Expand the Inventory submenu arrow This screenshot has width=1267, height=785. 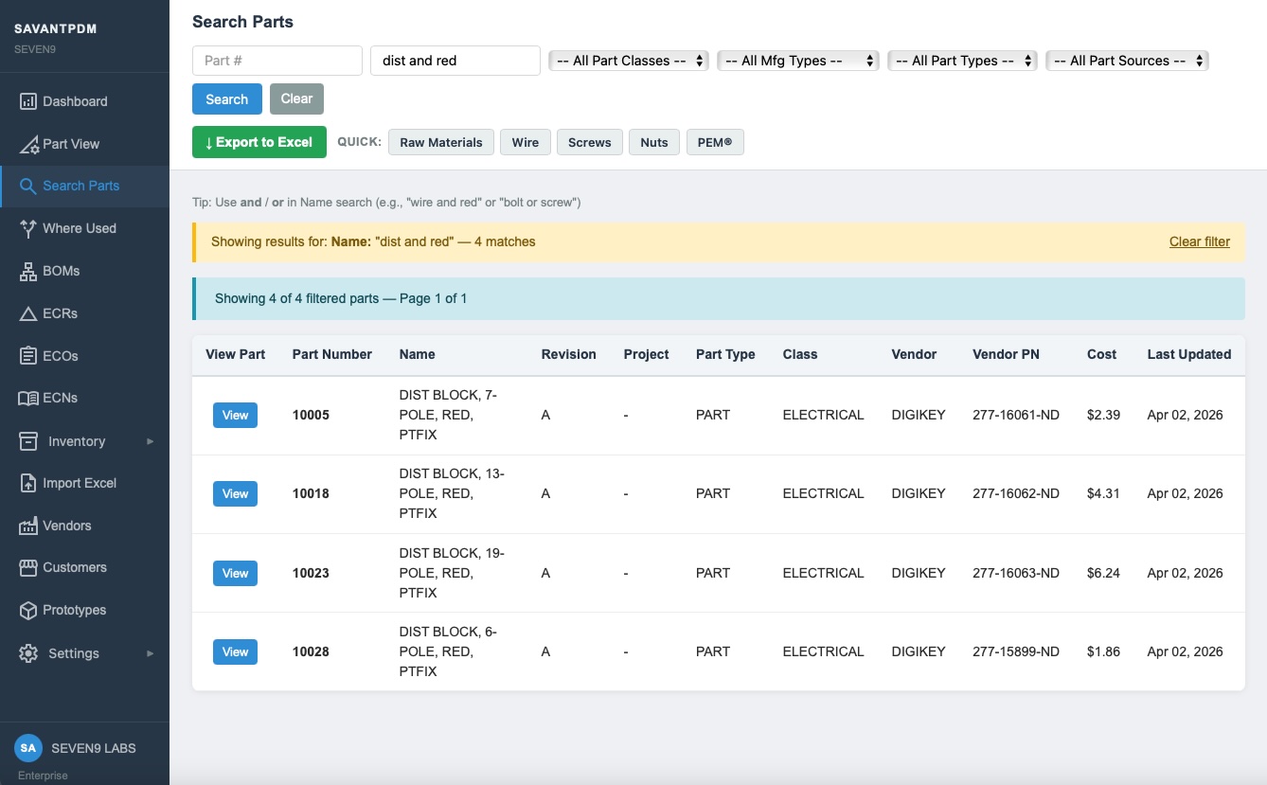(150, 441)
